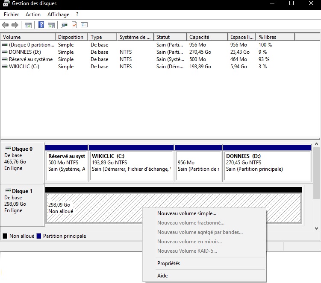Viewport: 321px width, 283px height.
Task: Click the Disque 0 disk label panel
Action: click(23, 163)
